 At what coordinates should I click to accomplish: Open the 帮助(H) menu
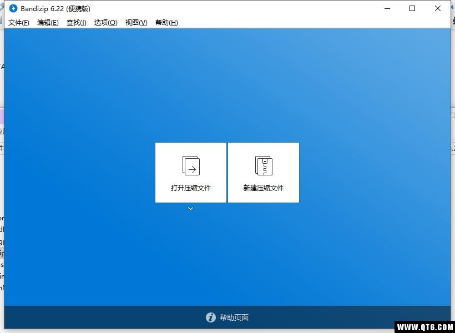166,23
